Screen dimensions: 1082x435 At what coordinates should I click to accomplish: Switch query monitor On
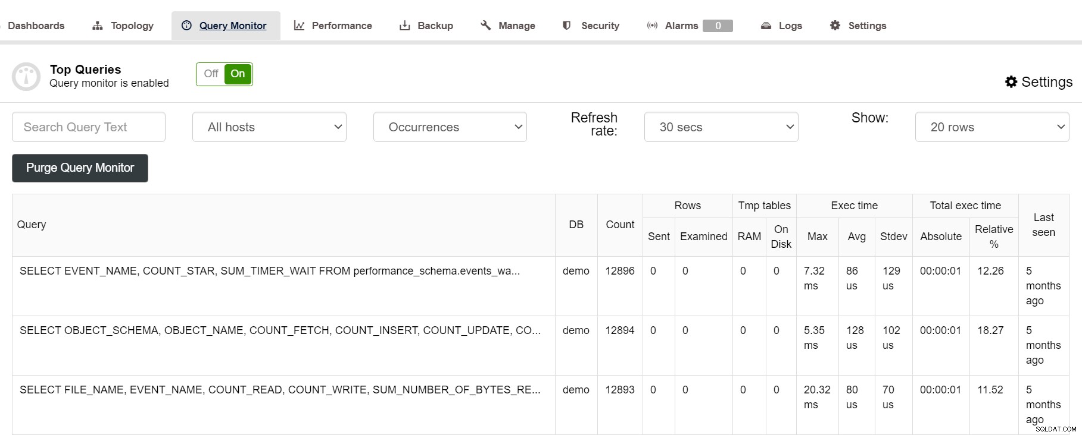point(238,74)
